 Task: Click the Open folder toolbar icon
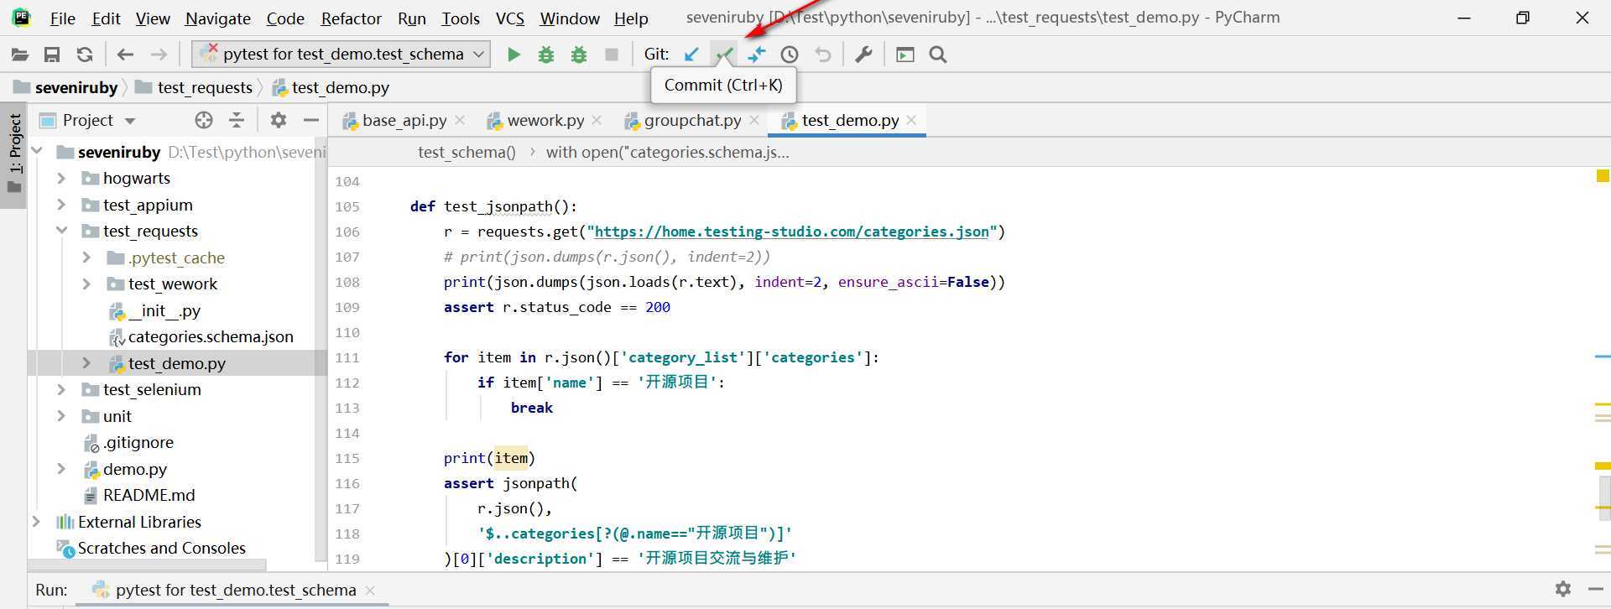tap(19, 55)
